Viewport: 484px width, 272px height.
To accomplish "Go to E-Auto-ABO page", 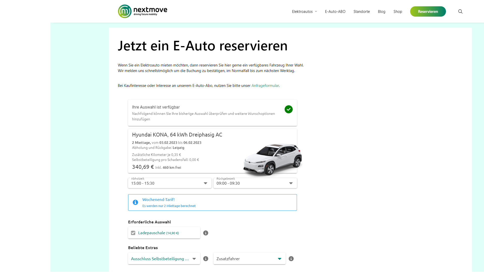I will pos(335,12).
